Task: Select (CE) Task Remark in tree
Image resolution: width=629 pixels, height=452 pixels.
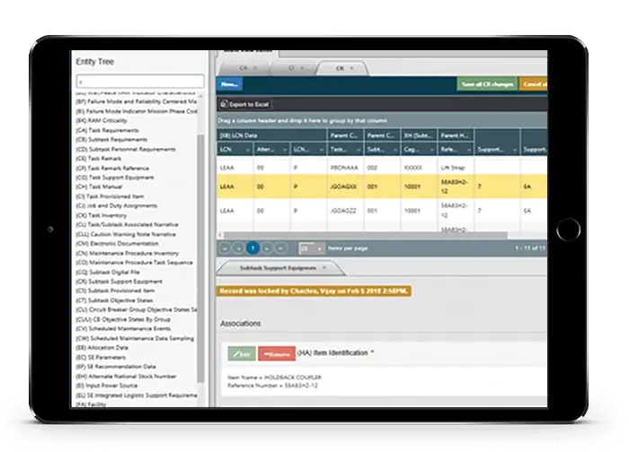Action: tap(98, 159)
